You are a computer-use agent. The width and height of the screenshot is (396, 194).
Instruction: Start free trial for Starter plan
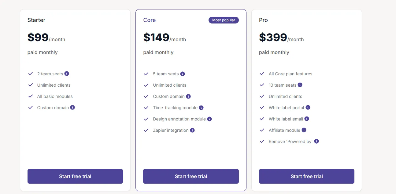(x=75, y=176)
